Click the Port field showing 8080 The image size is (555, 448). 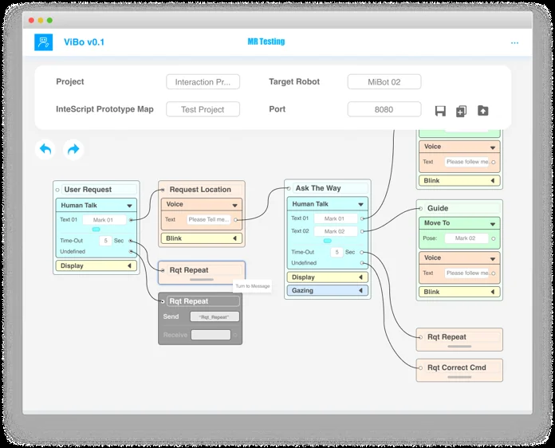tap(384, 109)
